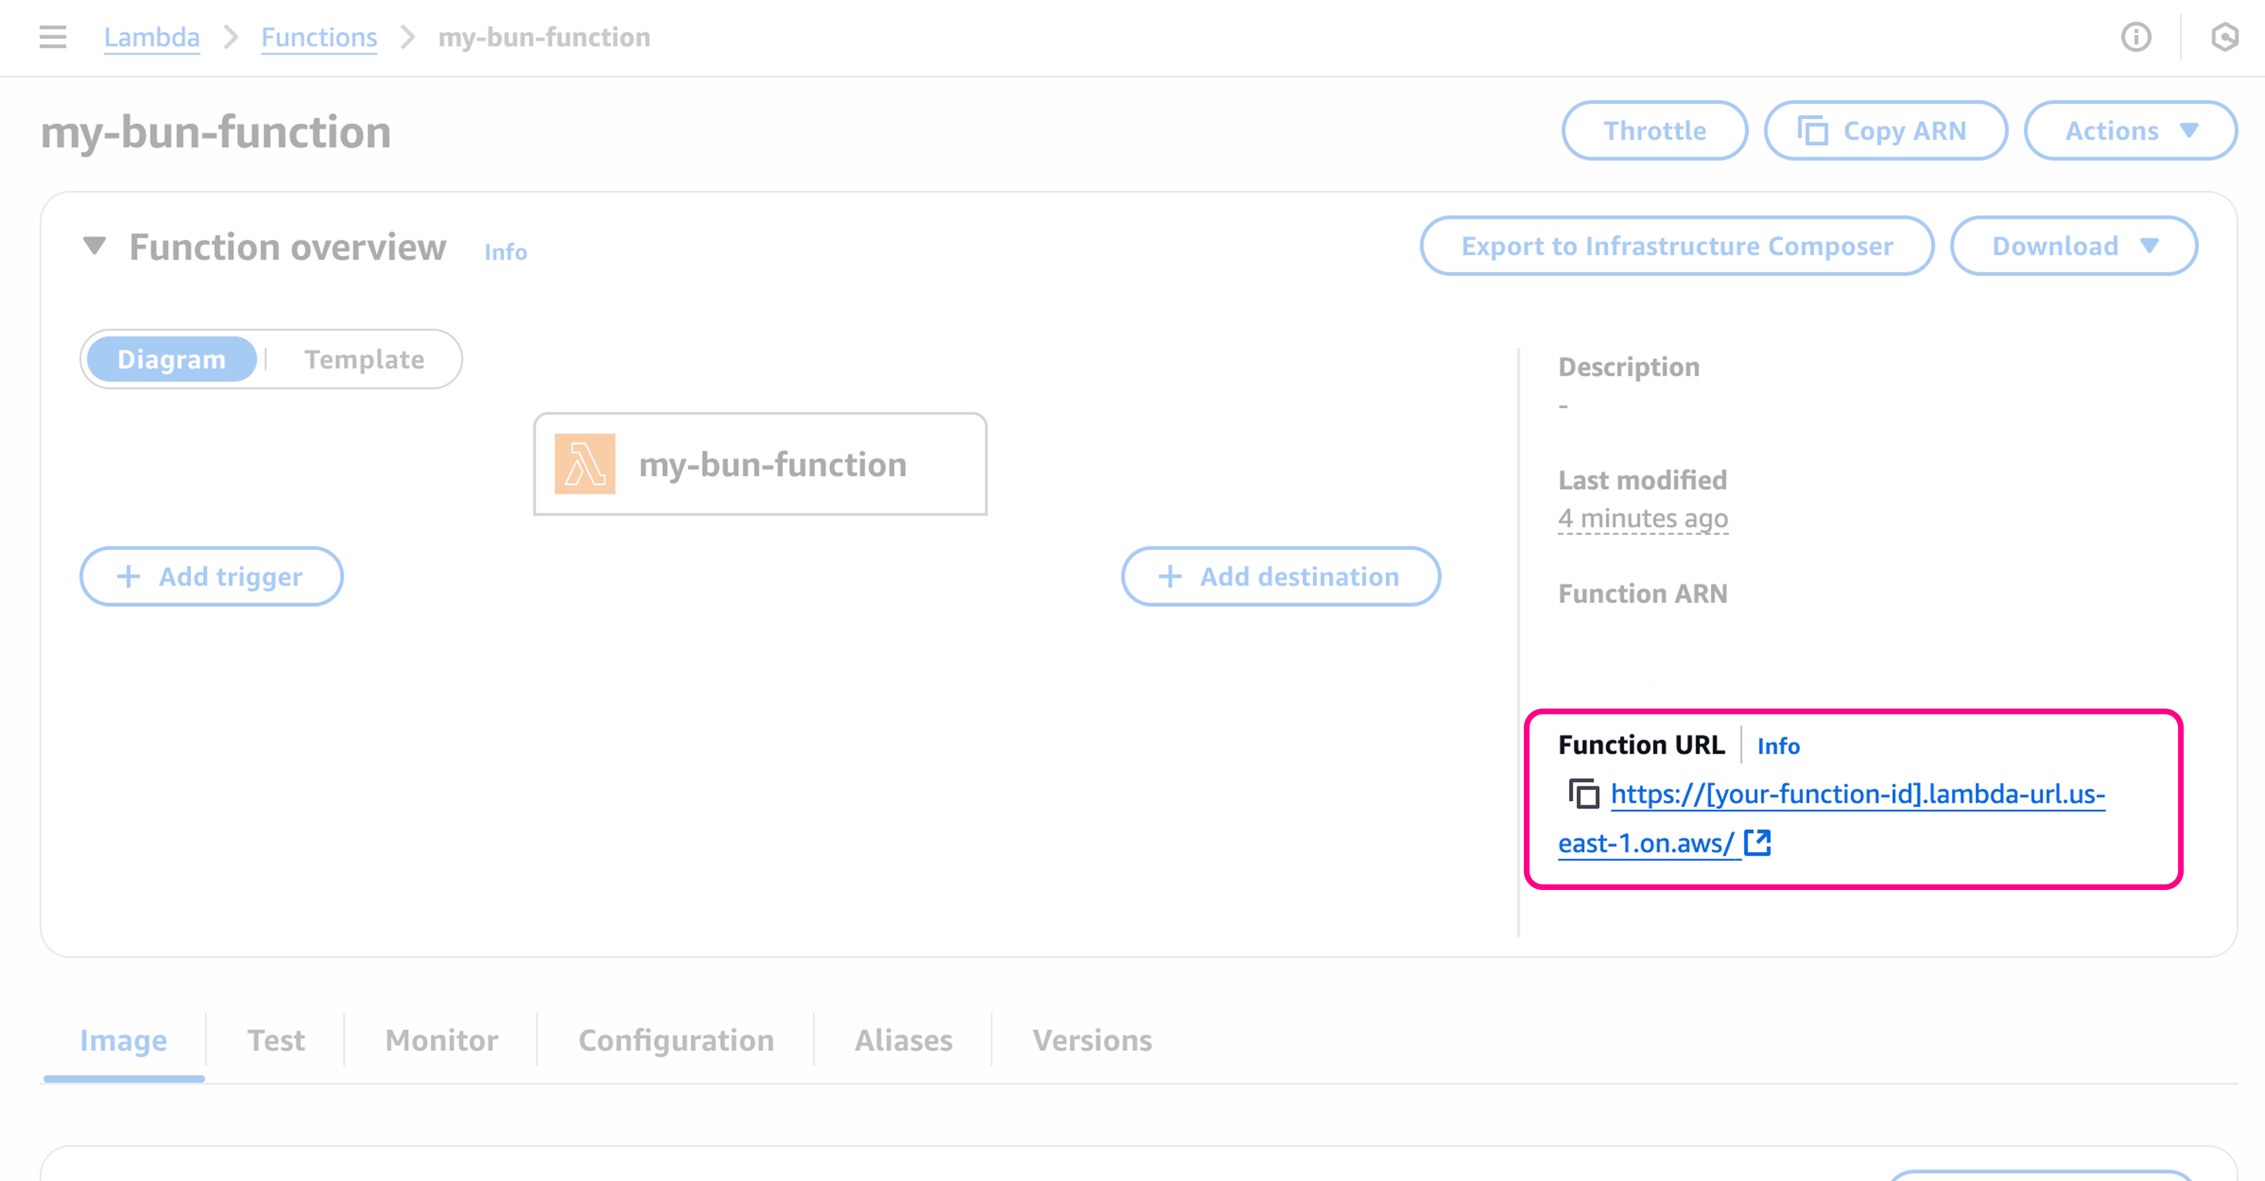Switch to Template view
The width and height of the screenshot is (2265, 1181).
[364, 359]
